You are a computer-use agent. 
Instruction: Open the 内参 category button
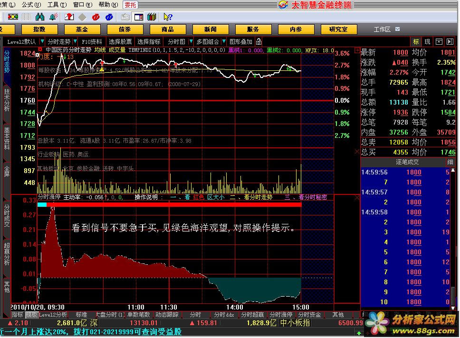pos(296,29)
